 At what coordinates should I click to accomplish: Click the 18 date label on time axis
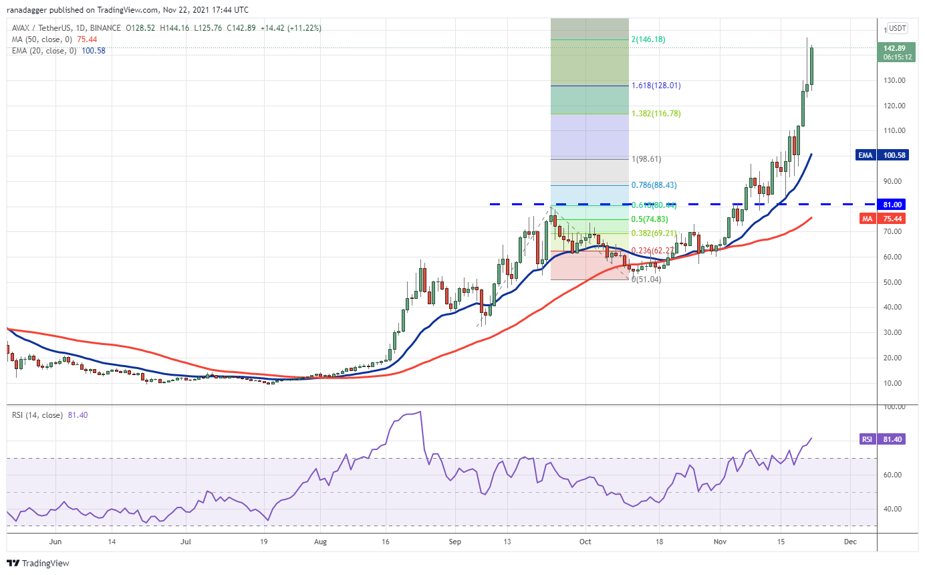click(659, 542)
